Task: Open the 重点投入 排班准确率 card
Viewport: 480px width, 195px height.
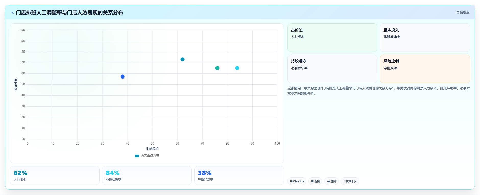Action: (x=425, y=38)
